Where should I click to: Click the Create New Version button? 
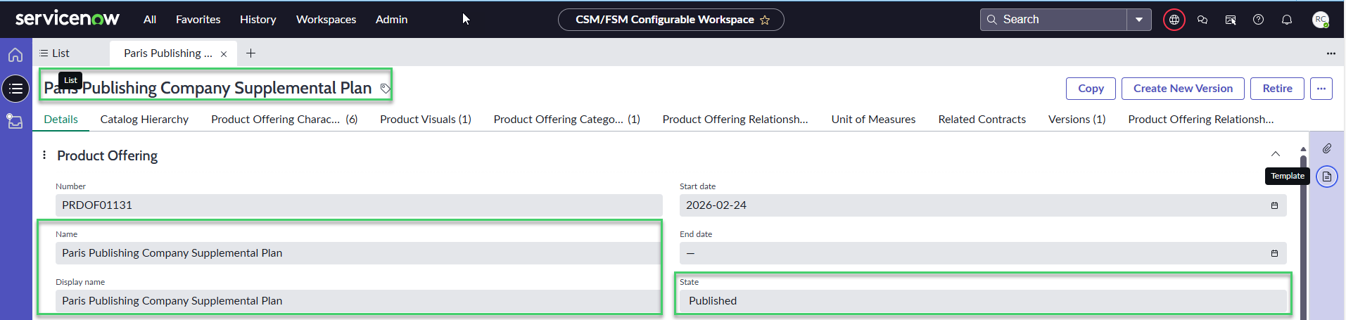(x=1182, y=89)
